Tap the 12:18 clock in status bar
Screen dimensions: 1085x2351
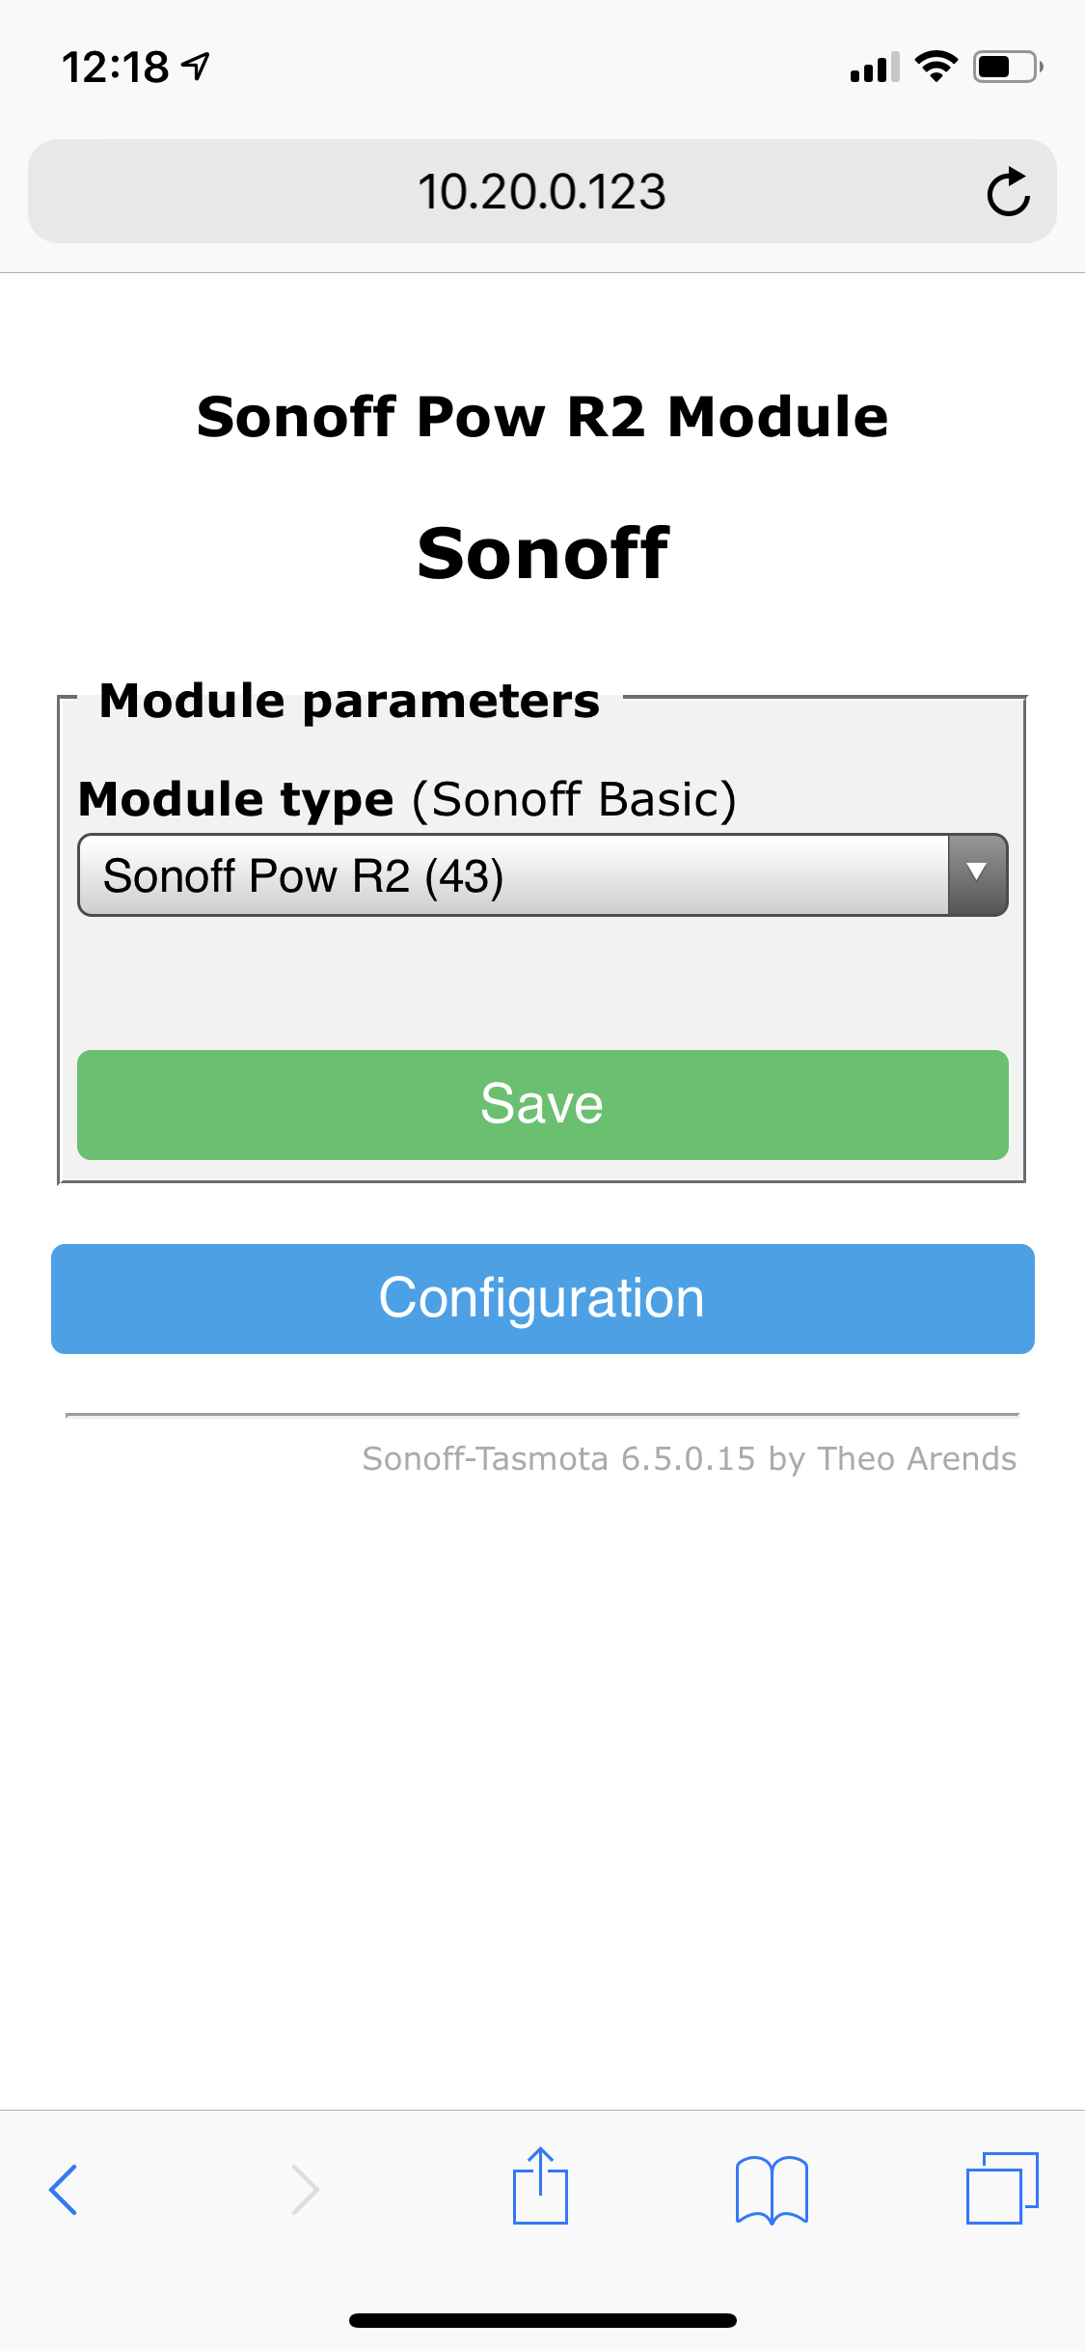tap(115, 68)
